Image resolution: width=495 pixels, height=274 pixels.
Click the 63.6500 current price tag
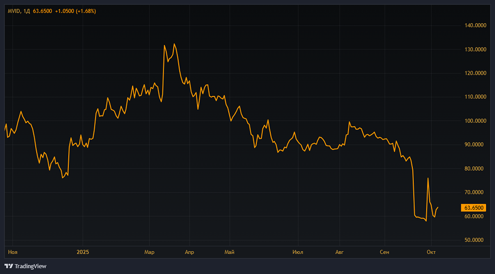click(474, 208)
